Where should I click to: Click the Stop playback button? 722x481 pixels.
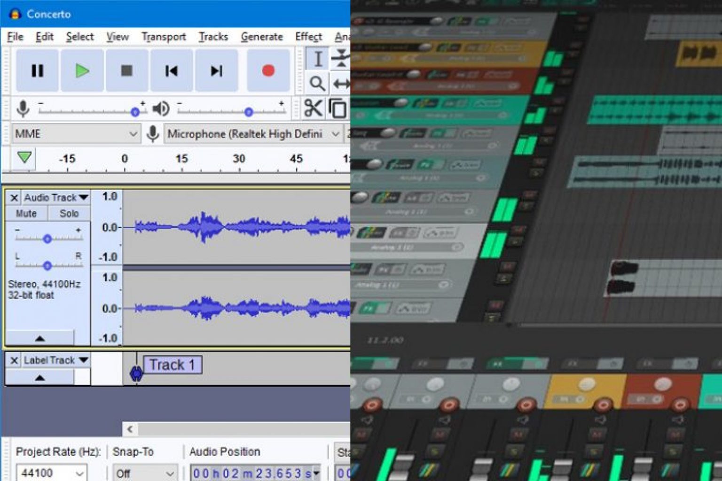tap(126, 71)
